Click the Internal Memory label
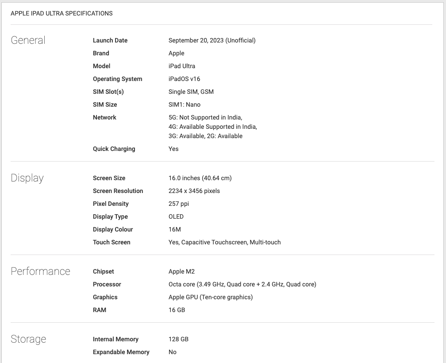The width and height of the screenshot is (446, 363). [115, 339]
